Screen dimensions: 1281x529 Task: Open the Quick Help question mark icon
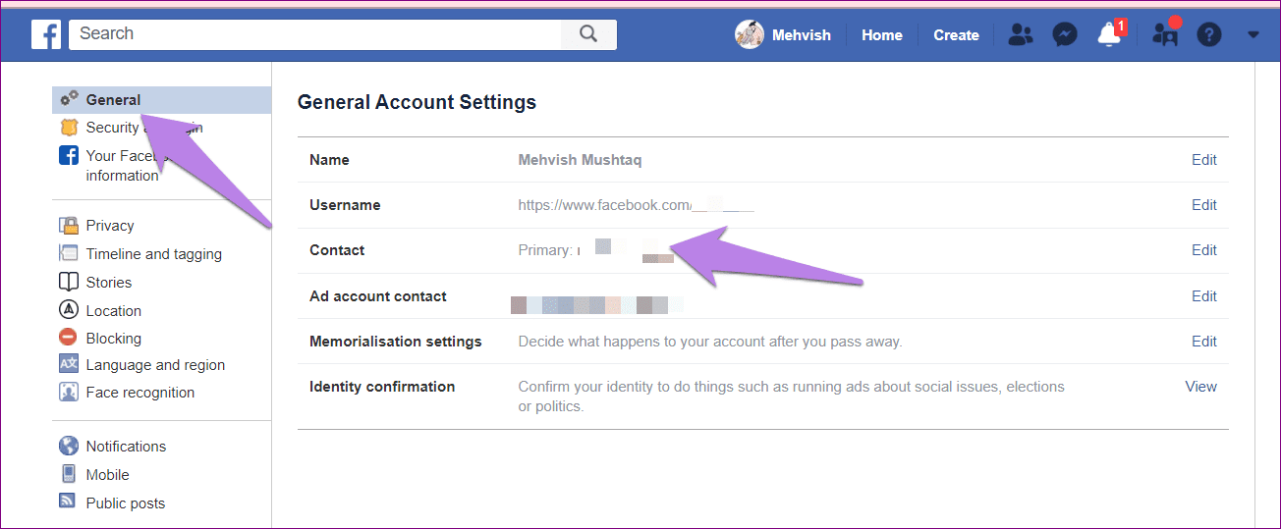point(1208,35)
